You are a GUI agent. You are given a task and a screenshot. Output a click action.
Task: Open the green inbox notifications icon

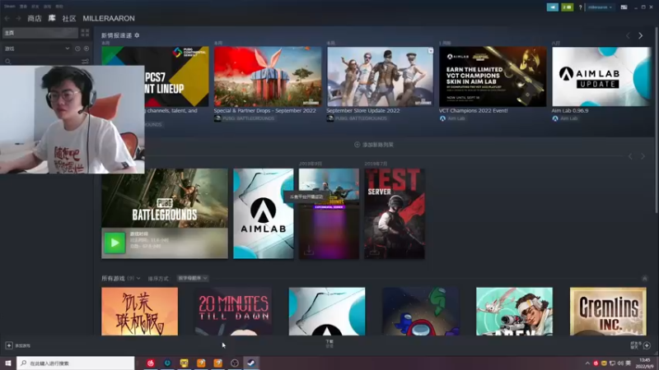click(567, 7)
